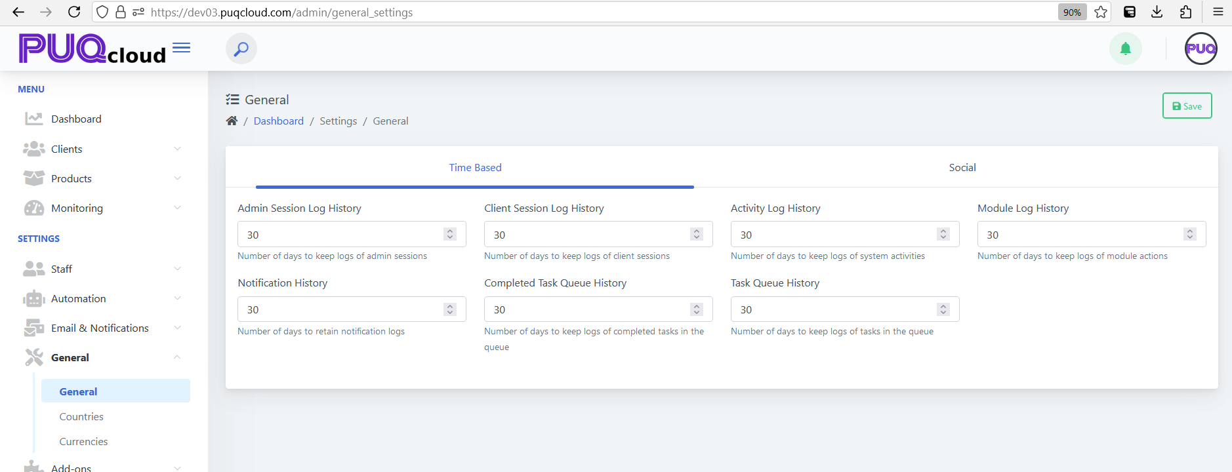Open the browser downloads icon
Image resolution: width=1232 pixels, height=472 pixels.
(x=1157, y=12)
